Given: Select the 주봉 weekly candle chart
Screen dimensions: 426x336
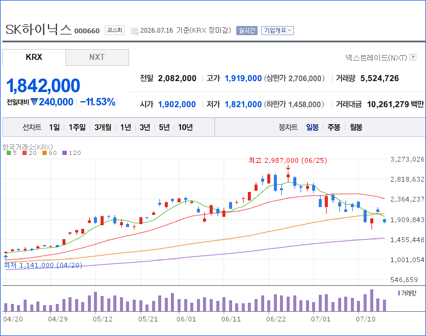Looking at the screenshot, I should 334,127.
